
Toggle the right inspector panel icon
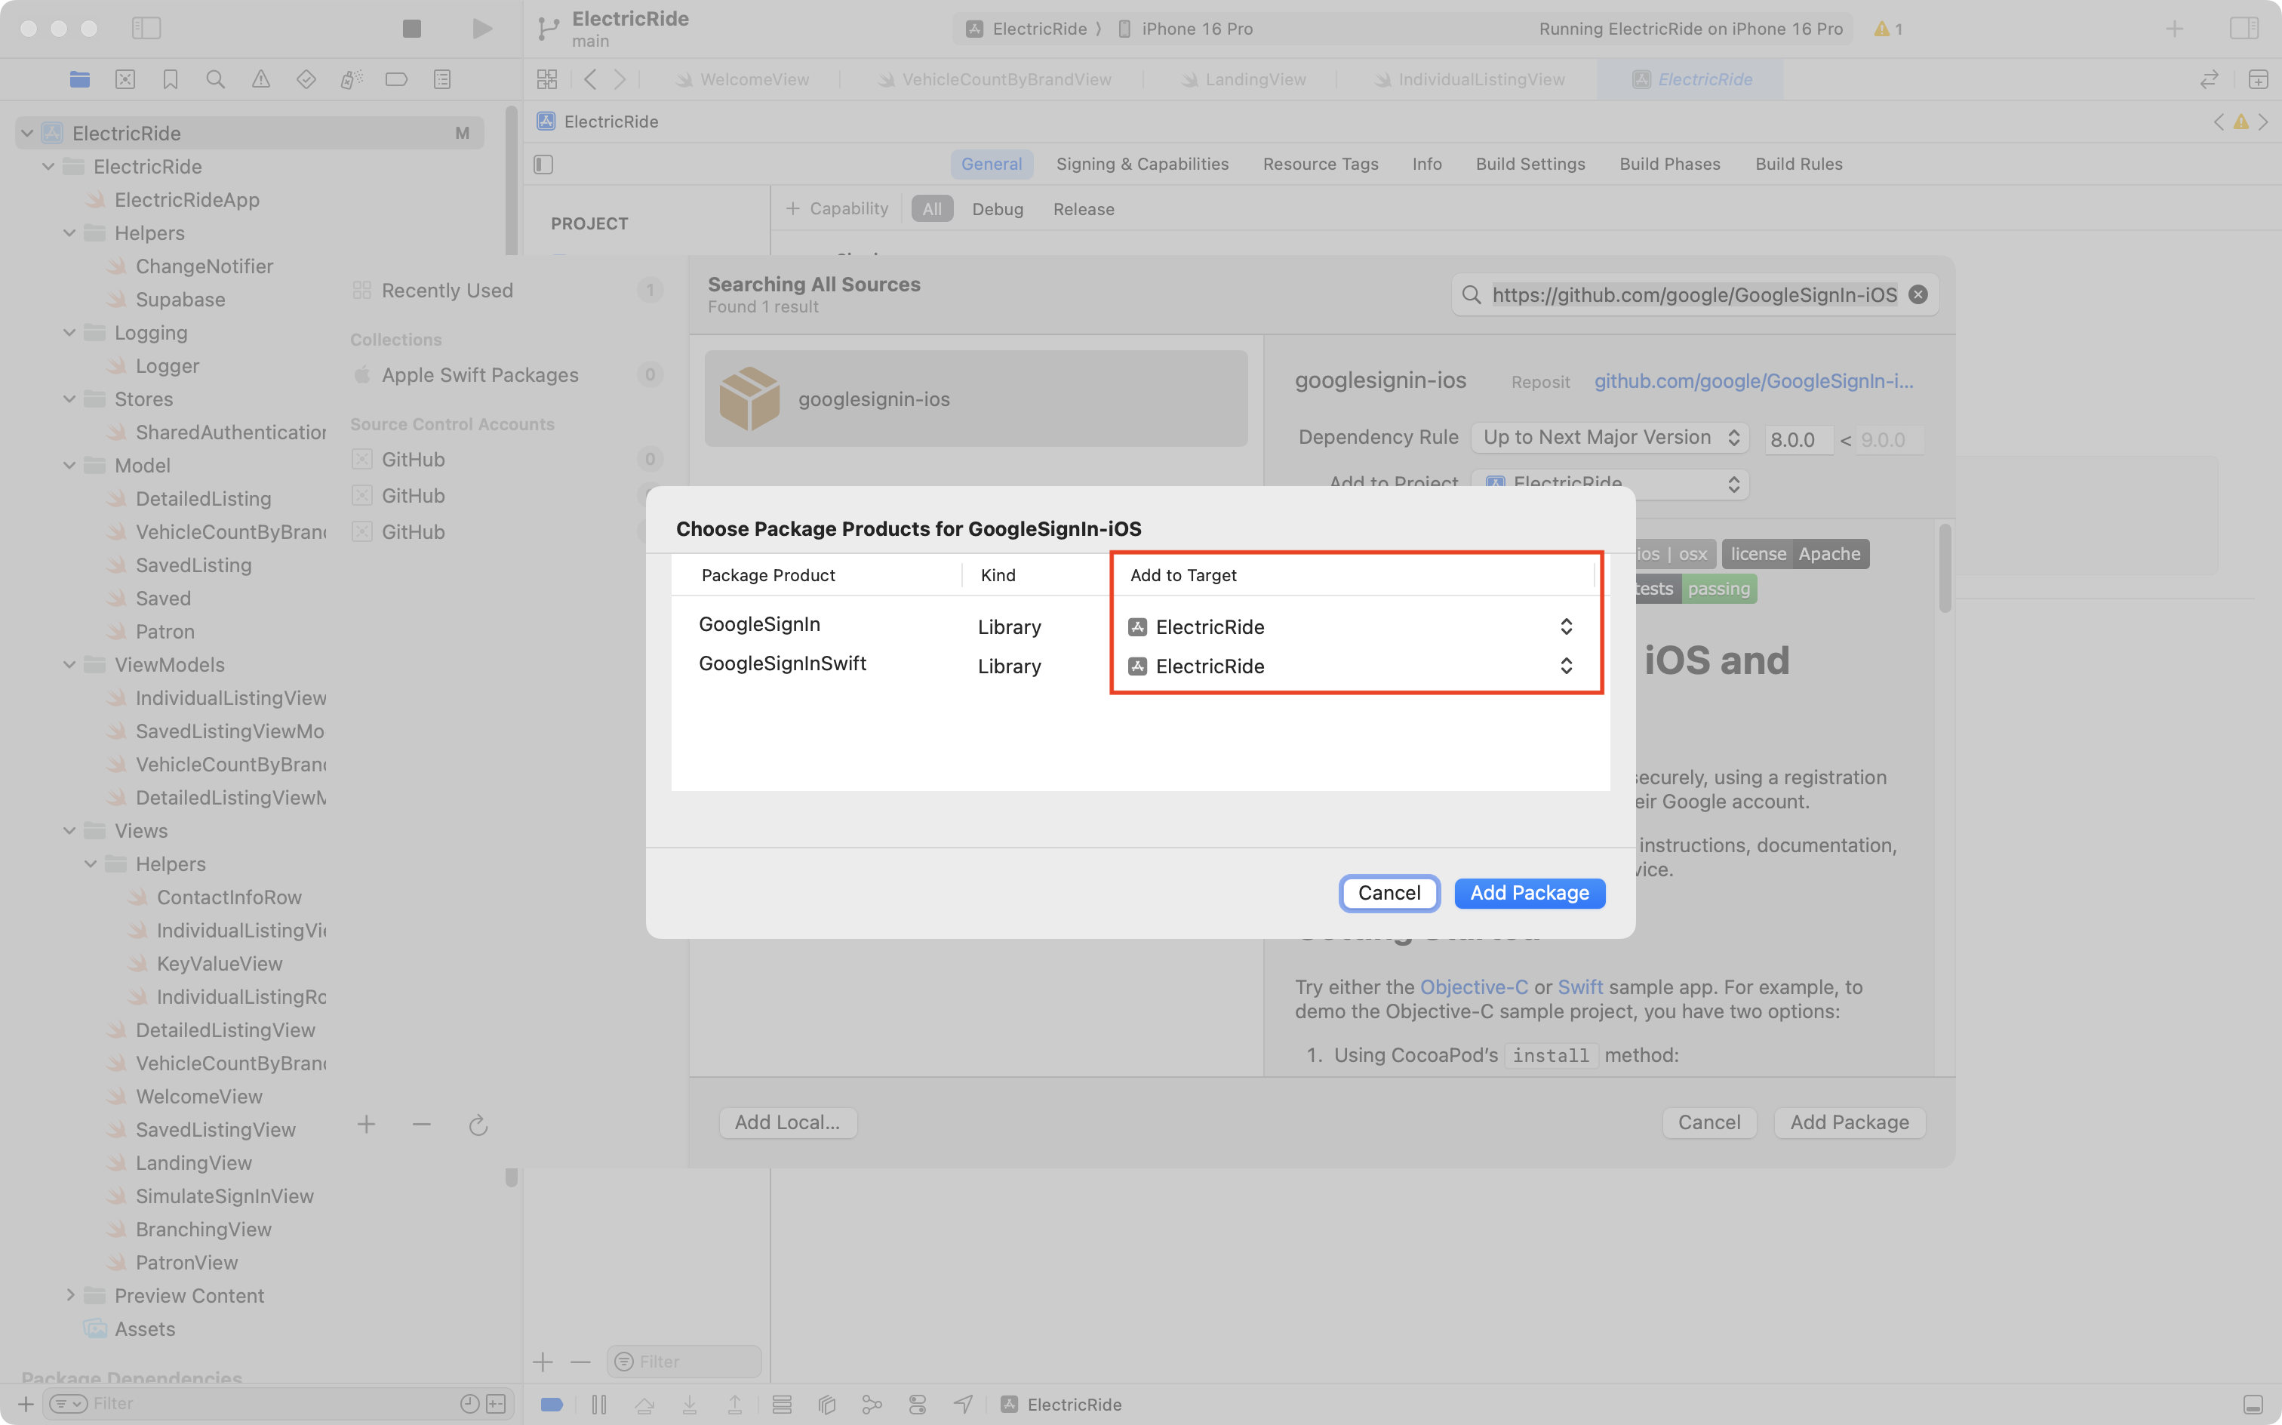[x=2244, y=28]
